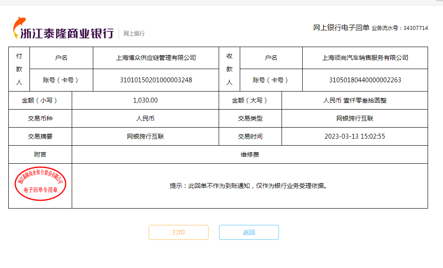Click the 交易币种 value 人民币
The width and height of the screenshot is (443, 268).
click(145, 118)
